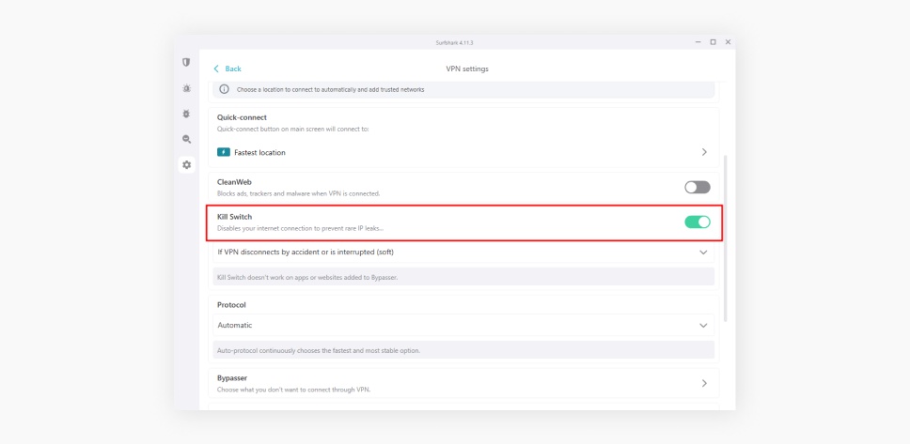910x444 pixels.
Task: Click the Back arrow chevron icon
Action: (216, 69)
